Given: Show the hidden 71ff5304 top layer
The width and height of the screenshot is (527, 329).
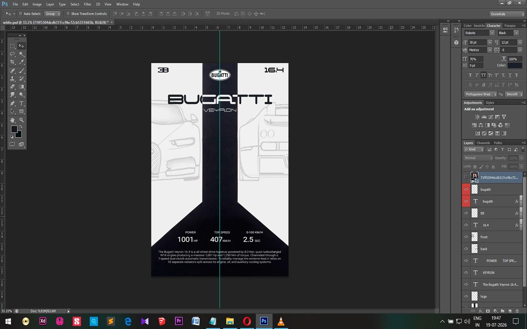Looking at the screenshot, I should (466, 177).
